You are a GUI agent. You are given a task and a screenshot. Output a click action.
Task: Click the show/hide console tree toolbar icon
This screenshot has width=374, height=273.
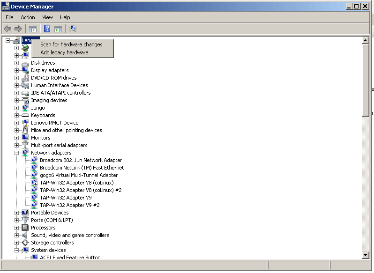33,29
